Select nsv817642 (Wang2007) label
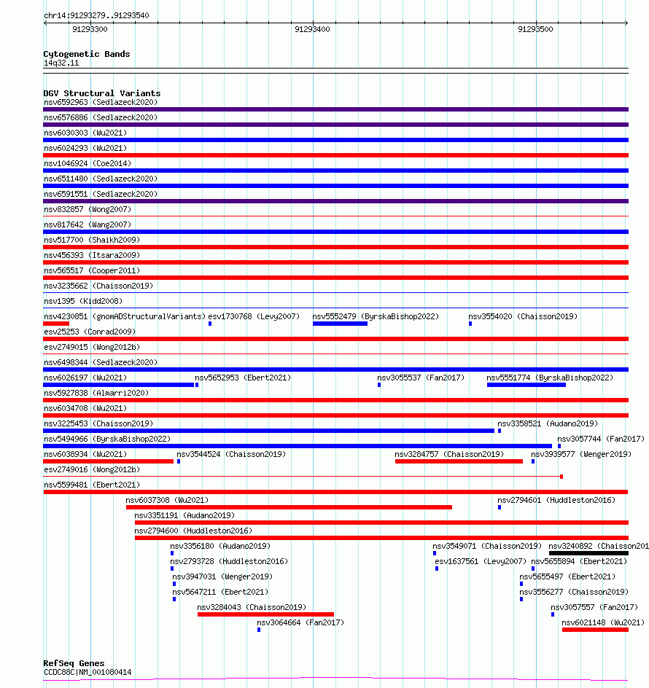The image size is (649, 688). click(88, 224)
